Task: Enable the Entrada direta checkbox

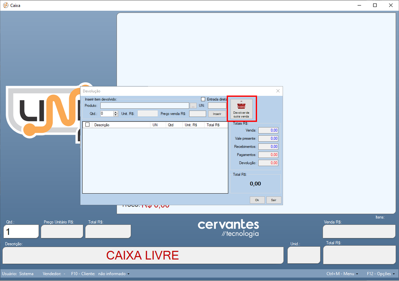Action: 203,99
